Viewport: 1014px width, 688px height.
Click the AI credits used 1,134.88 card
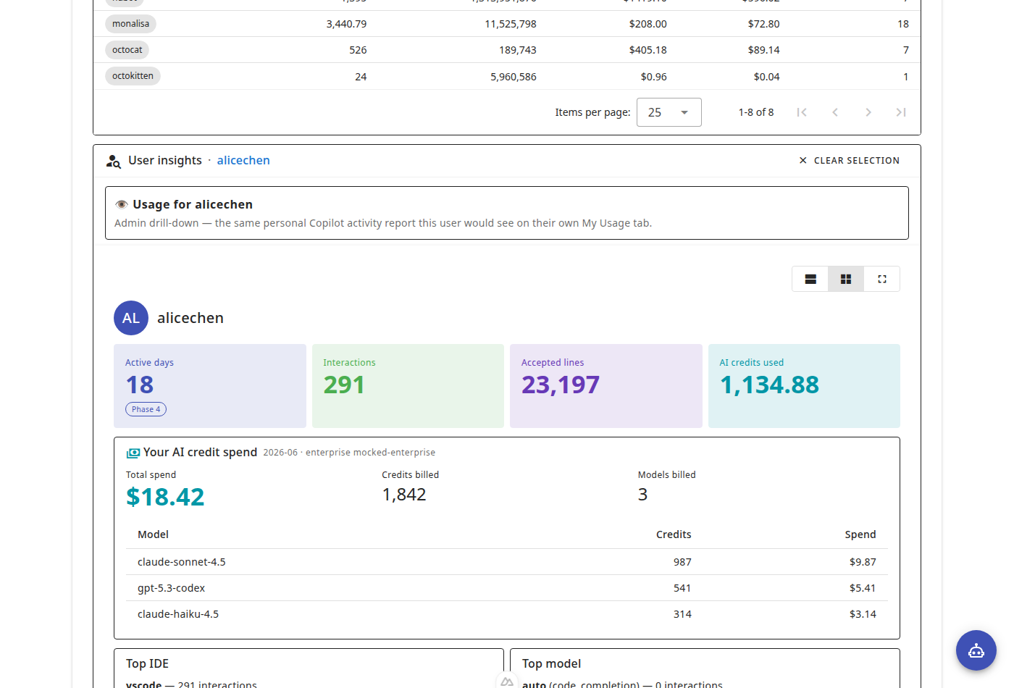pos(804,386)
